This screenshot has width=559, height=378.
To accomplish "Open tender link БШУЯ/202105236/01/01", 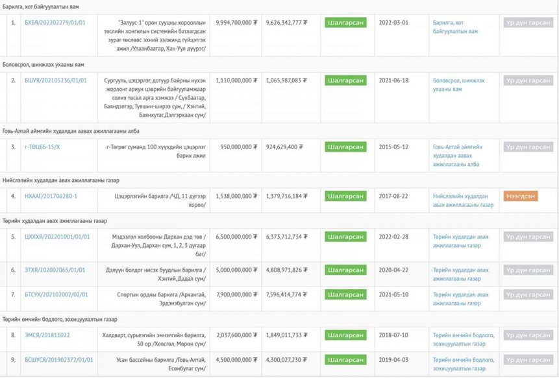I will click(x=55, y=80).
